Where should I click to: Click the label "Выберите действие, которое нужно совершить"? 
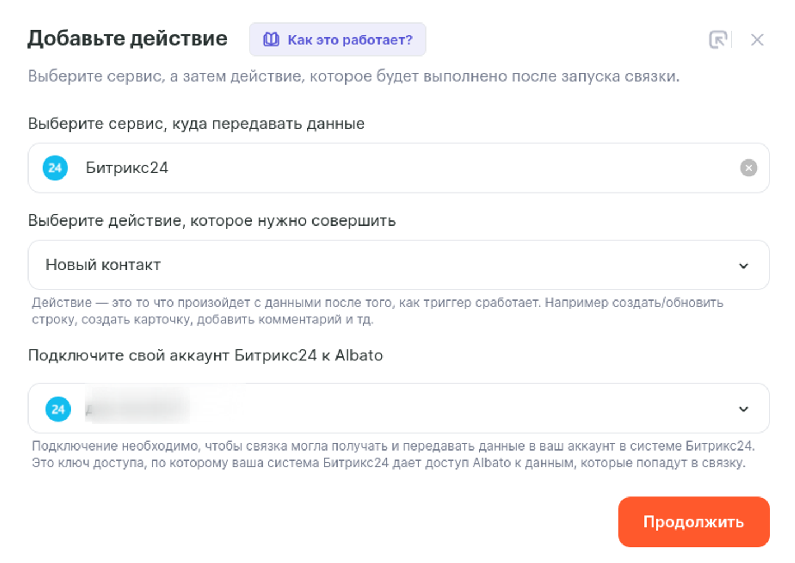pos(212,220)
